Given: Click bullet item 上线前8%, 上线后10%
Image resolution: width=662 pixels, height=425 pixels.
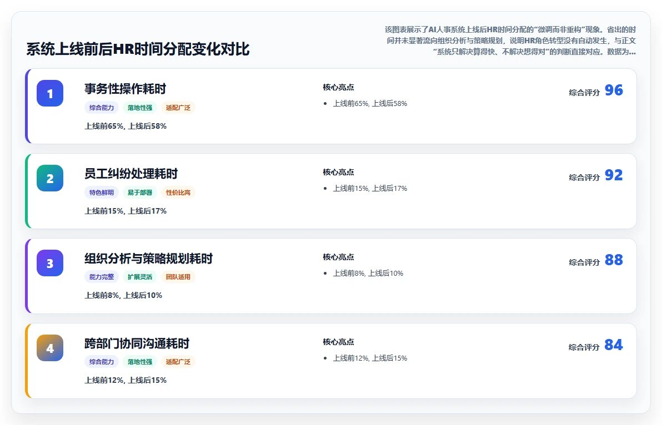Looking at the screenshot, I should pos(368,273).
